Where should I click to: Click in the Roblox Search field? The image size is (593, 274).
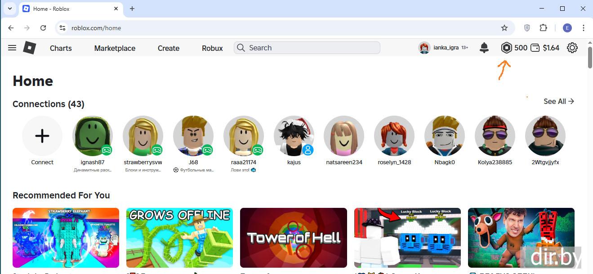(307, 48)
